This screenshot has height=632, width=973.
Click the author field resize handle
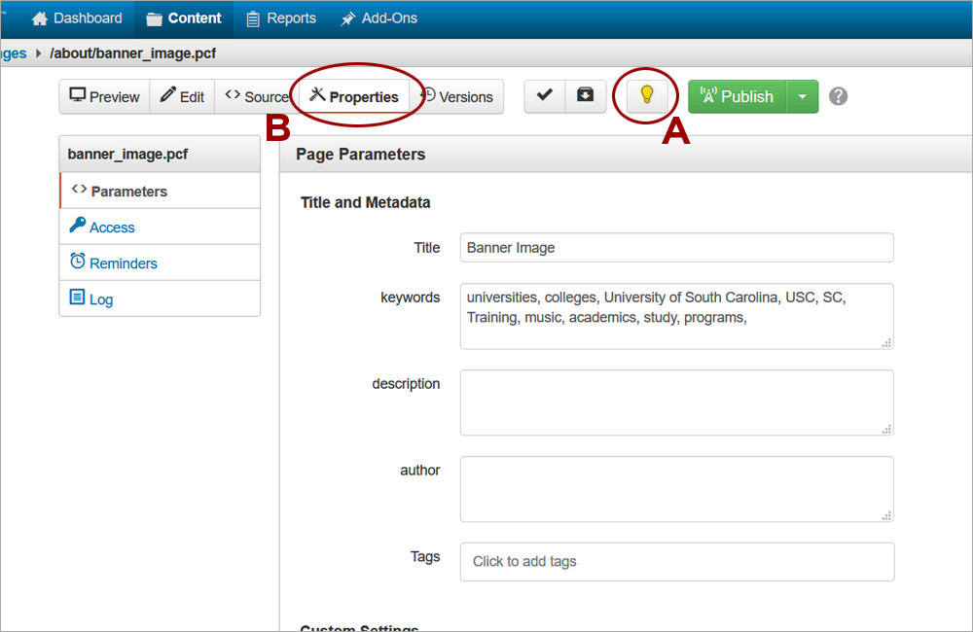(886, 515)
